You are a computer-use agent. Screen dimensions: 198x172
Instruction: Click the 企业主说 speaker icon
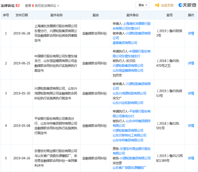coord(157,5)
